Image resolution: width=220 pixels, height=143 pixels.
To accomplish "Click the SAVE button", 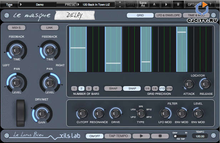I will coord(130,4).
